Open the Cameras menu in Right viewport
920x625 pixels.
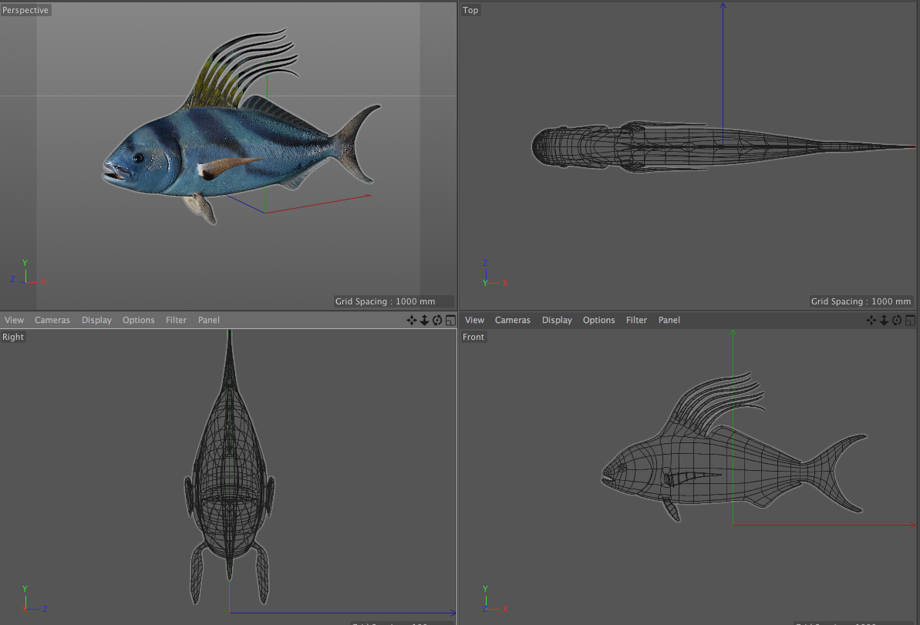52,320
